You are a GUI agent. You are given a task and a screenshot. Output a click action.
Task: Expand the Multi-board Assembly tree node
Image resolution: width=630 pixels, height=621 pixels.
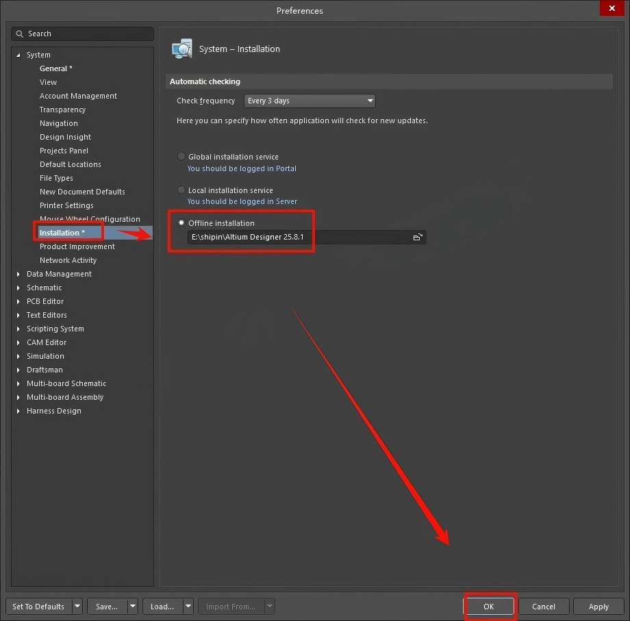18,397
